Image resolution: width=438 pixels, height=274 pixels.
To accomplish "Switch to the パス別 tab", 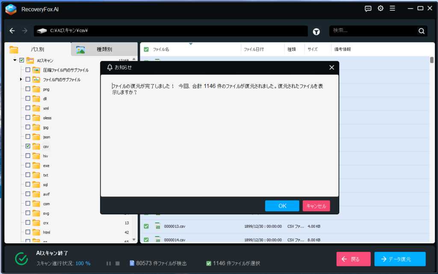I will click(x=38, y=49).
